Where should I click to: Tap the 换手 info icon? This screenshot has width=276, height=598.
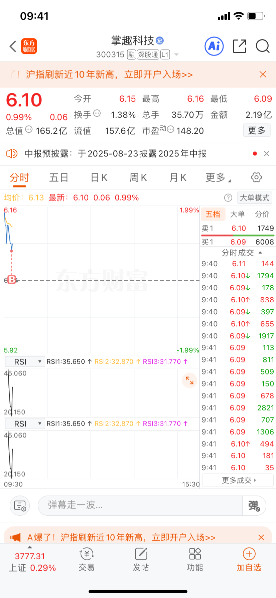pyautogui.click(x=97, y=113)
